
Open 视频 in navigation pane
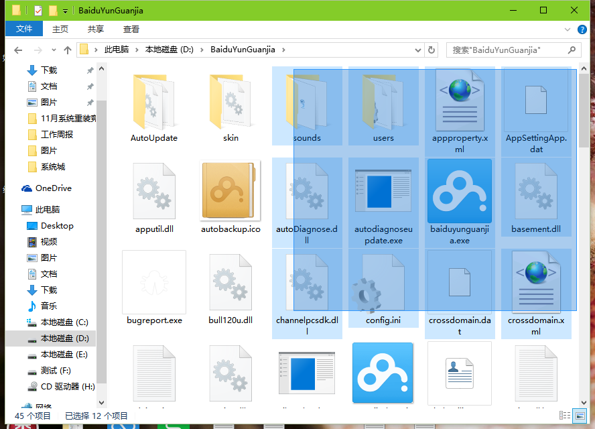(50, 241)
